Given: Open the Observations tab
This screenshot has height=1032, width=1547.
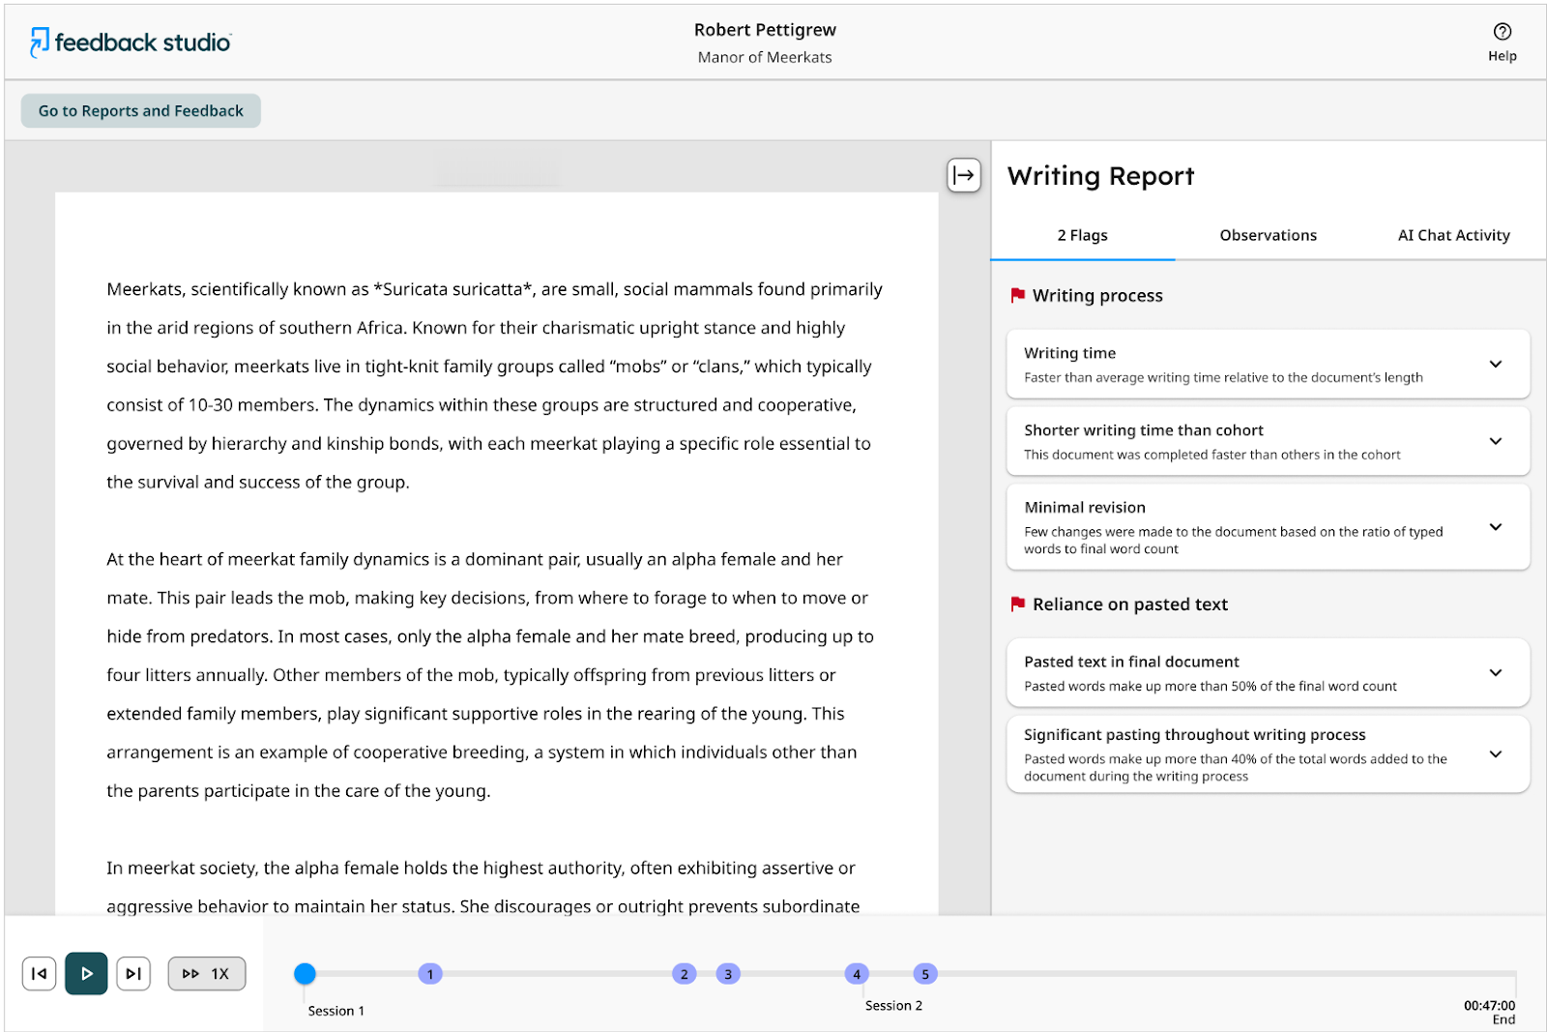Looking at the screenshot, I should pos(1268,235).
